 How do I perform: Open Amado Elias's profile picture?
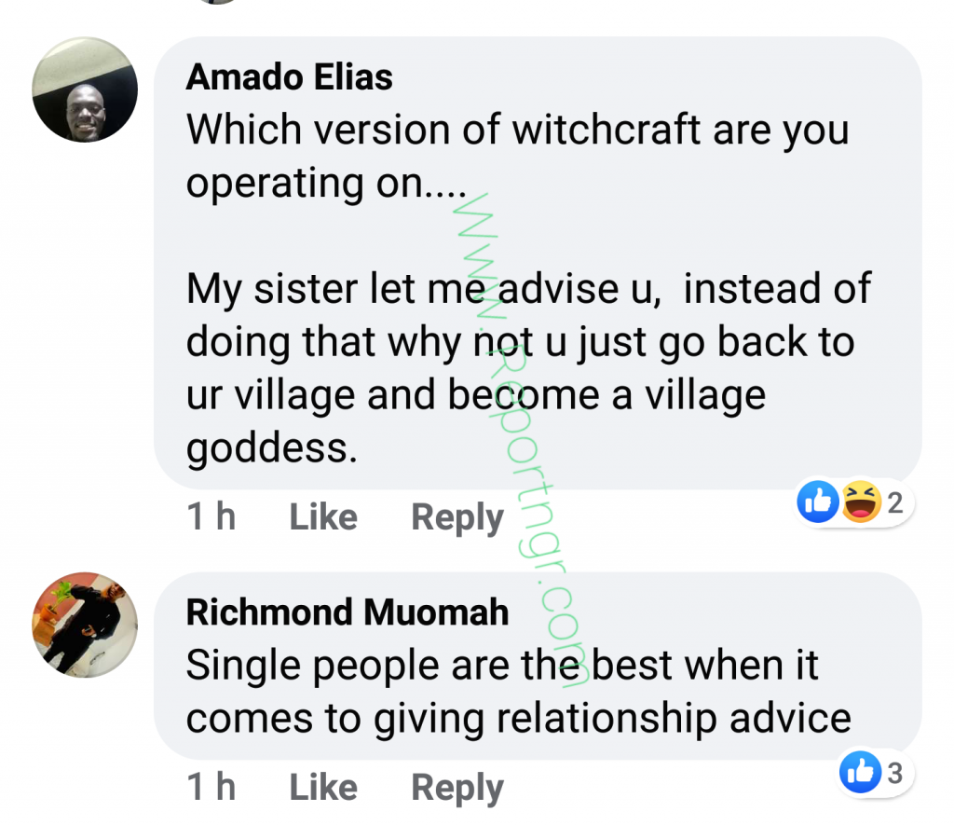point(85,90)
